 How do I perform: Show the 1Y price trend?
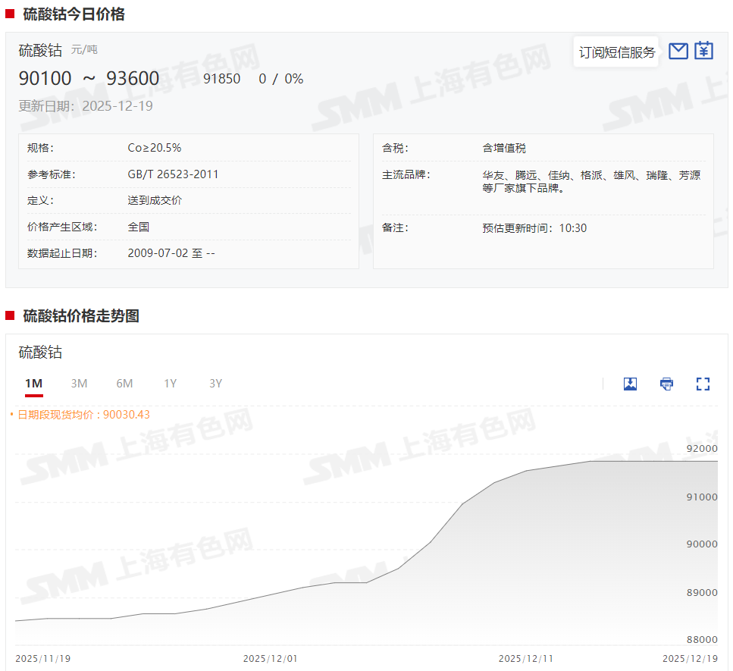click(170, 384)
